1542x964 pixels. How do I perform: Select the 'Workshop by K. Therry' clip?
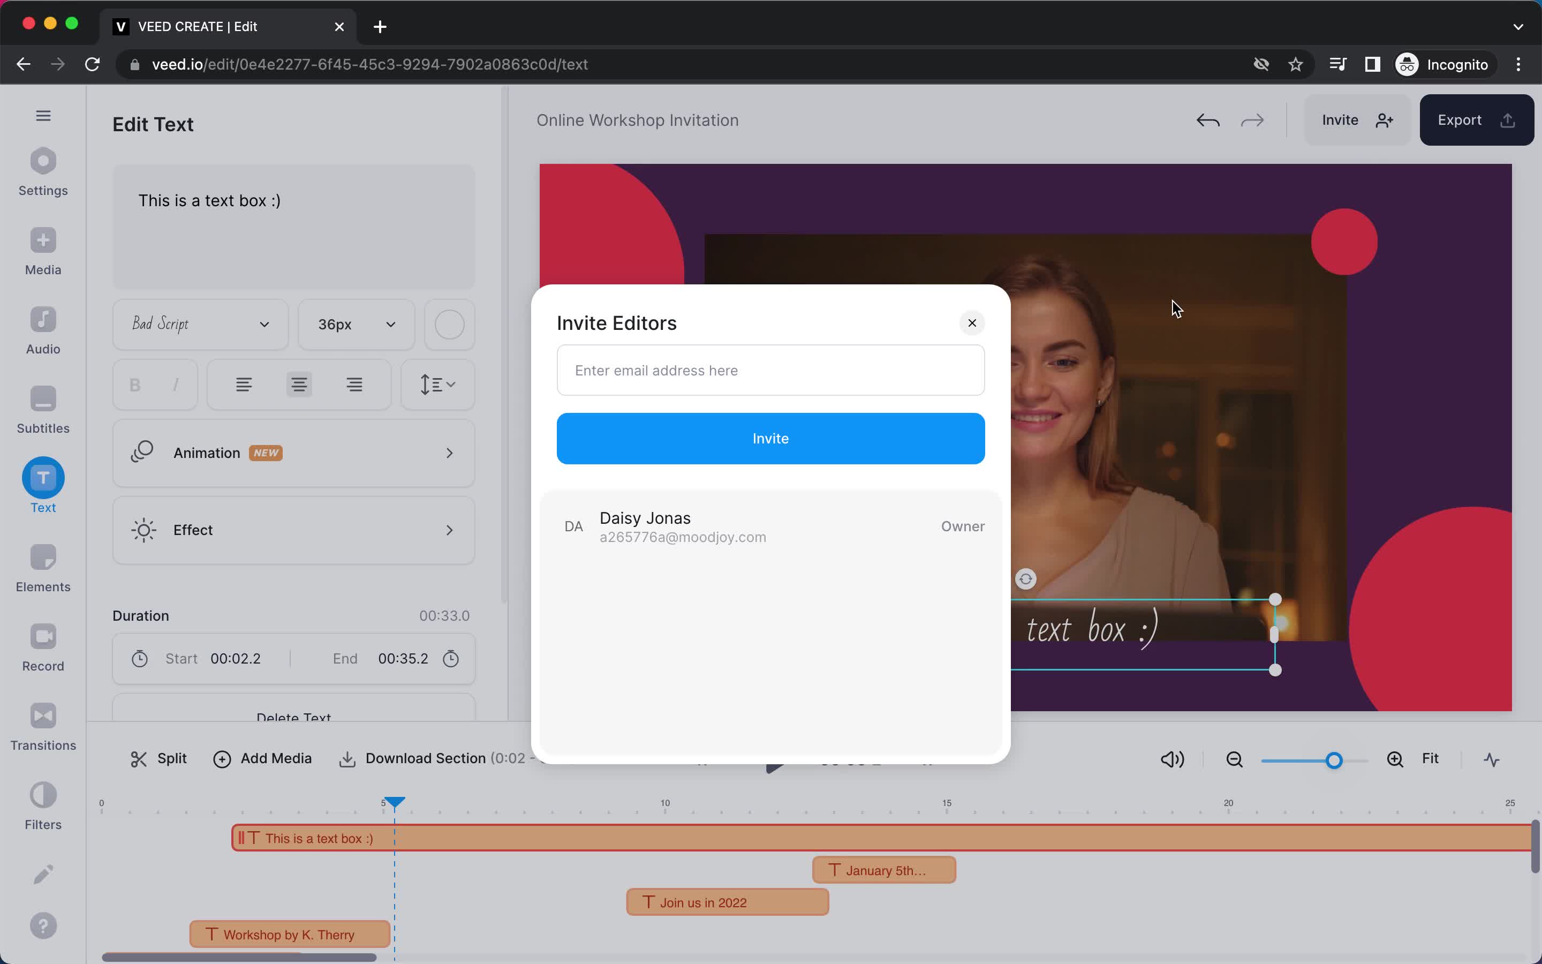point(289,934)
